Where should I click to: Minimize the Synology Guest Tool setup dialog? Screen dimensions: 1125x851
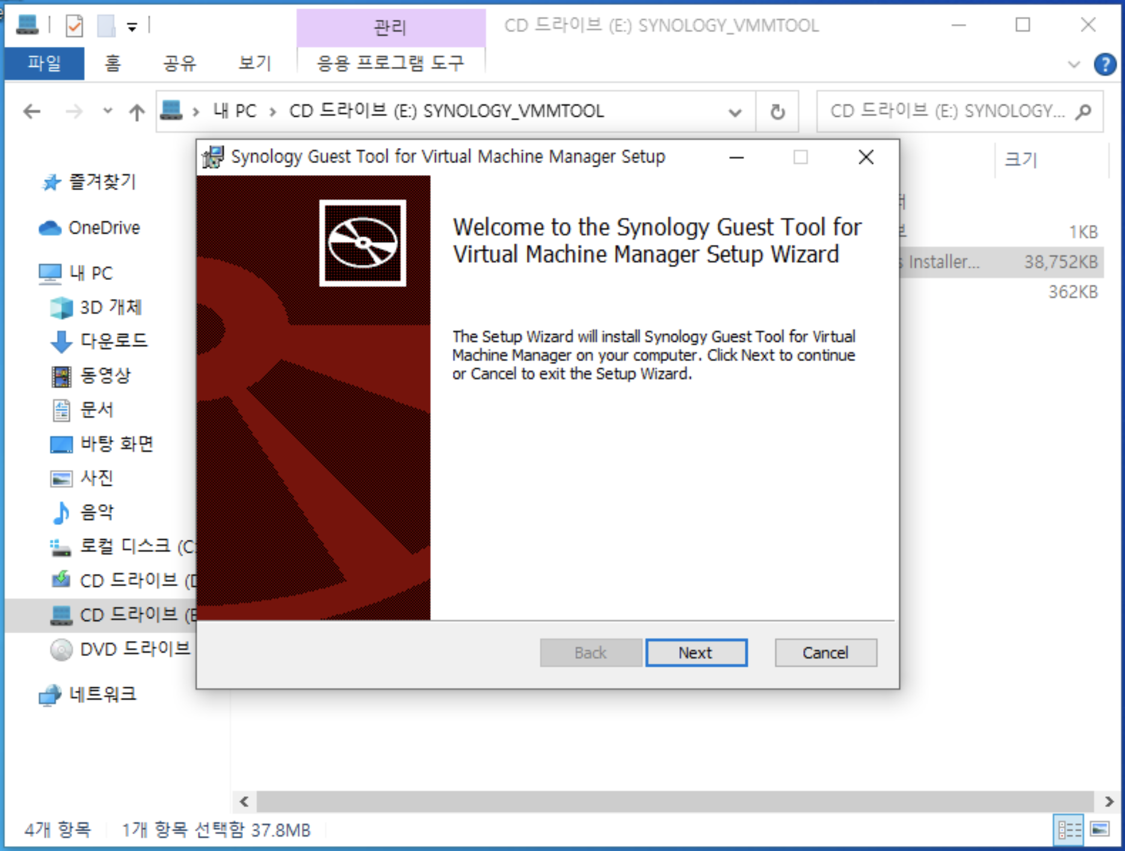click(736, 157)
